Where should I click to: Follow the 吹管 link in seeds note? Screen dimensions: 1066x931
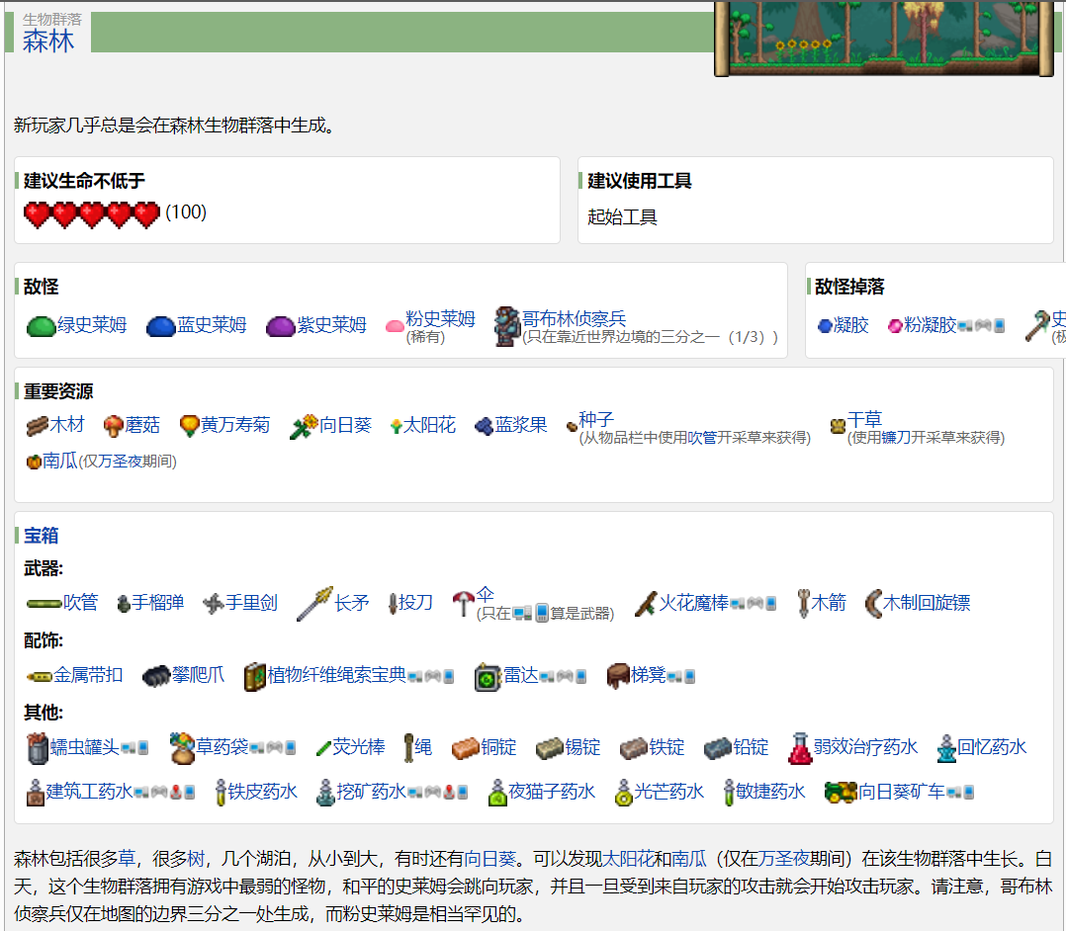[x=702, y=438]
